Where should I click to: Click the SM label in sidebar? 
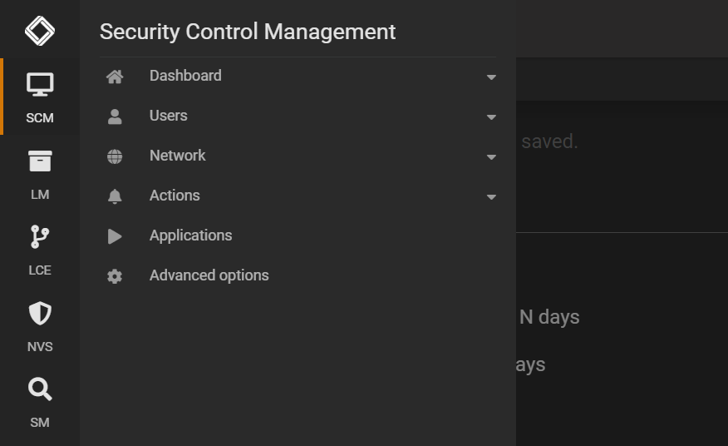(40, 422)
